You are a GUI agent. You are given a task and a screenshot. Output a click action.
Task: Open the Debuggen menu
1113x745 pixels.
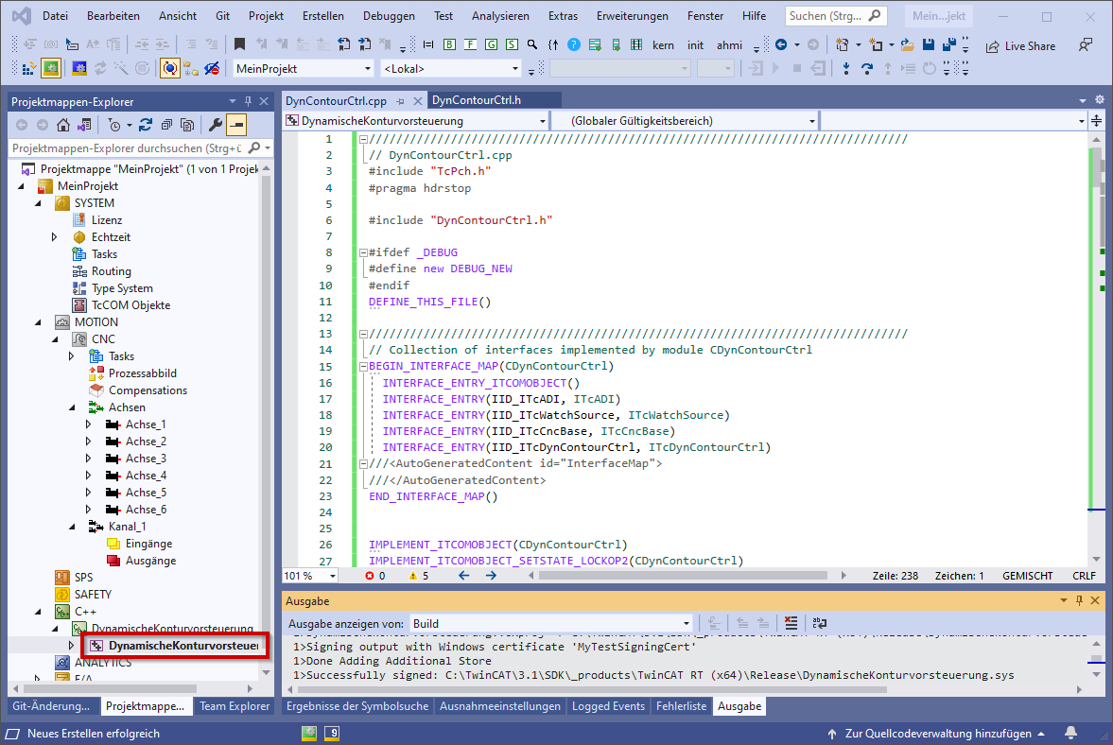pos(389,16)
